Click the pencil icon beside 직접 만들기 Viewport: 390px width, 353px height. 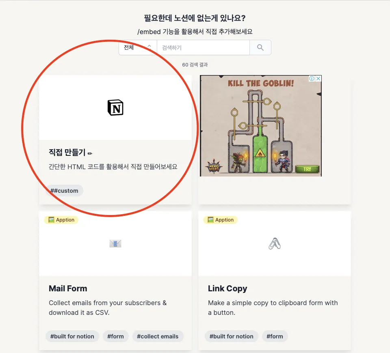90,153
